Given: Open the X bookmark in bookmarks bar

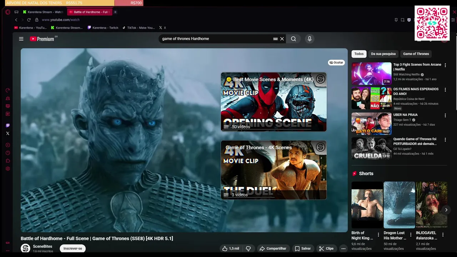Looking at the screenshot, I should [x=162, y=27].
